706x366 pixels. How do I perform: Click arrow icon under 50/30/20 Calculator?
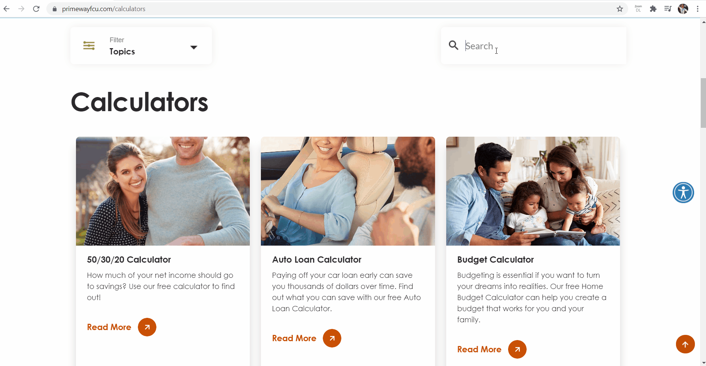tap(147, 327)
